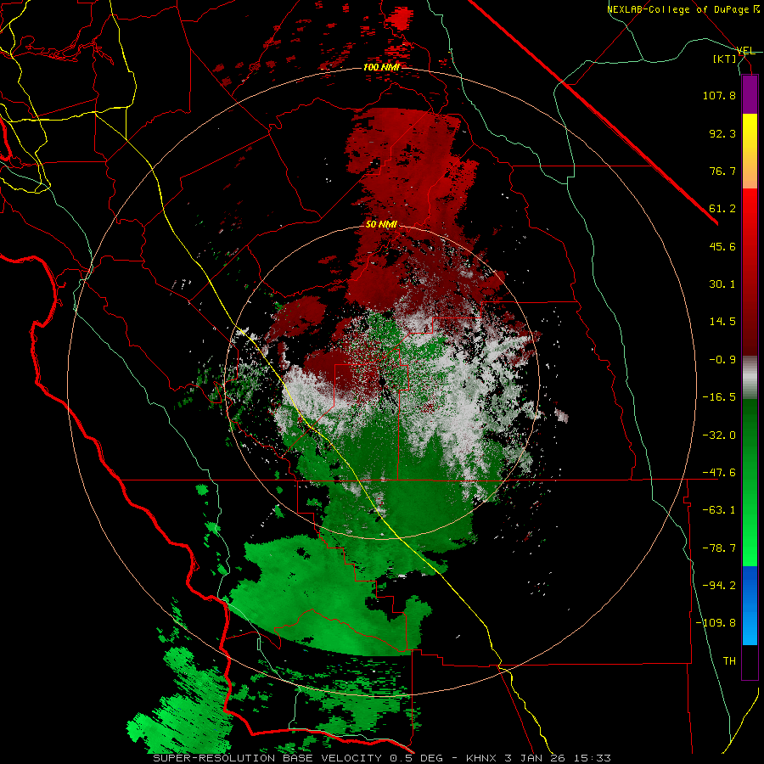Click the -63.1 velocity scale value

pos(719,510)
